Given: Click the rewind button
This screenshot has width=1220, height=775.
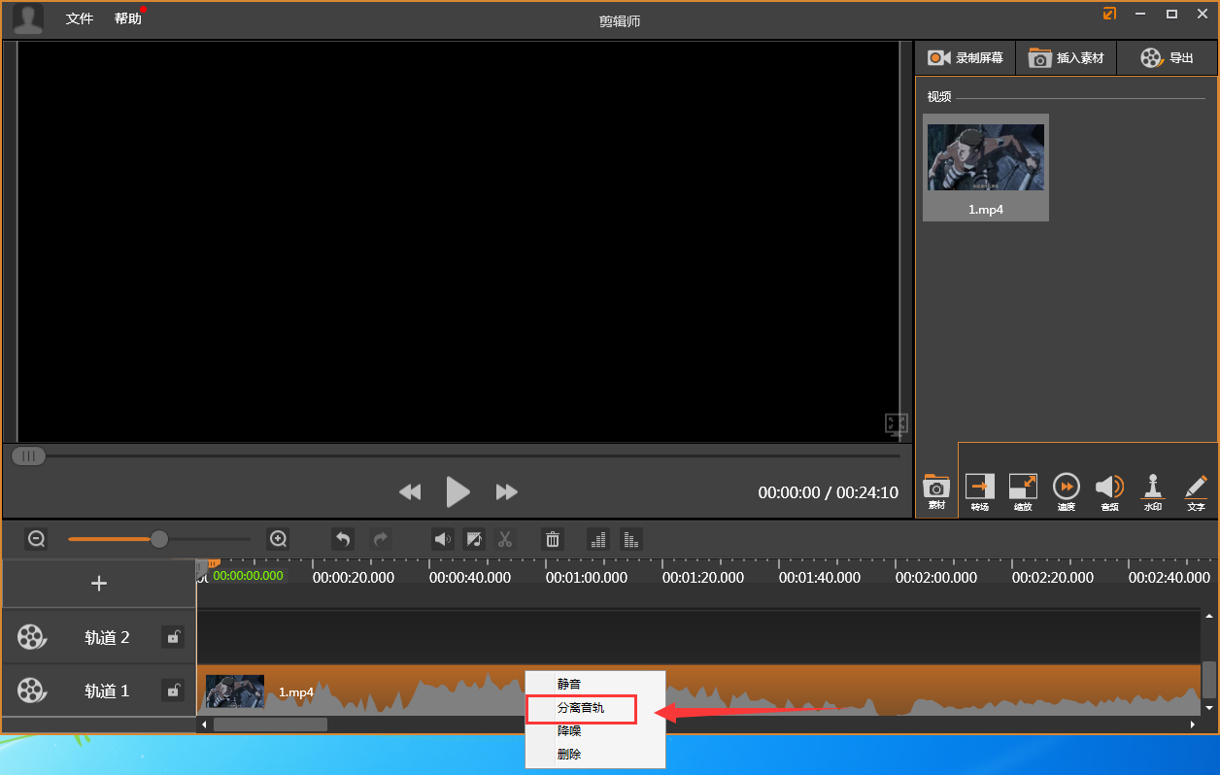Looking at the screenshot, I should (410, 492).
